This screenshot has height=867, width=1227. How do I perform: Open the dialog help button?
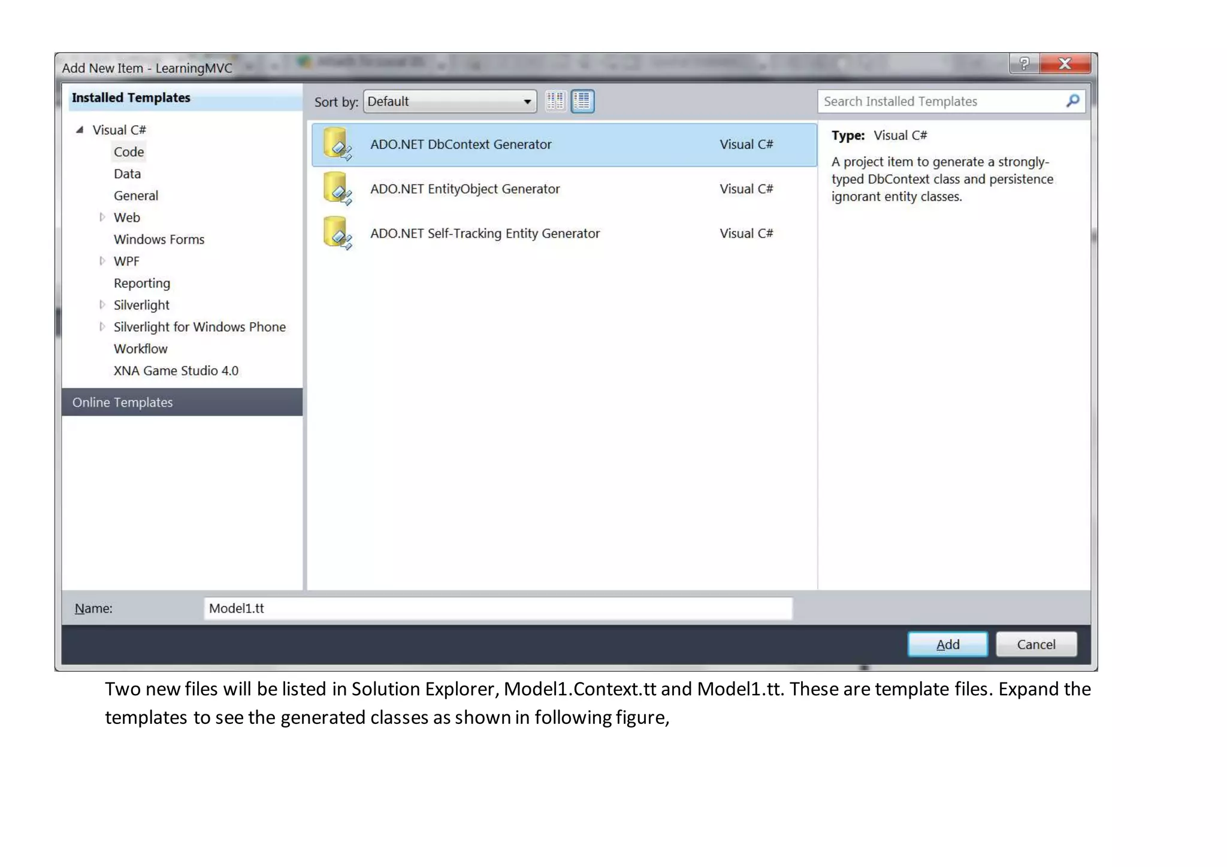tap(1024, 63)
